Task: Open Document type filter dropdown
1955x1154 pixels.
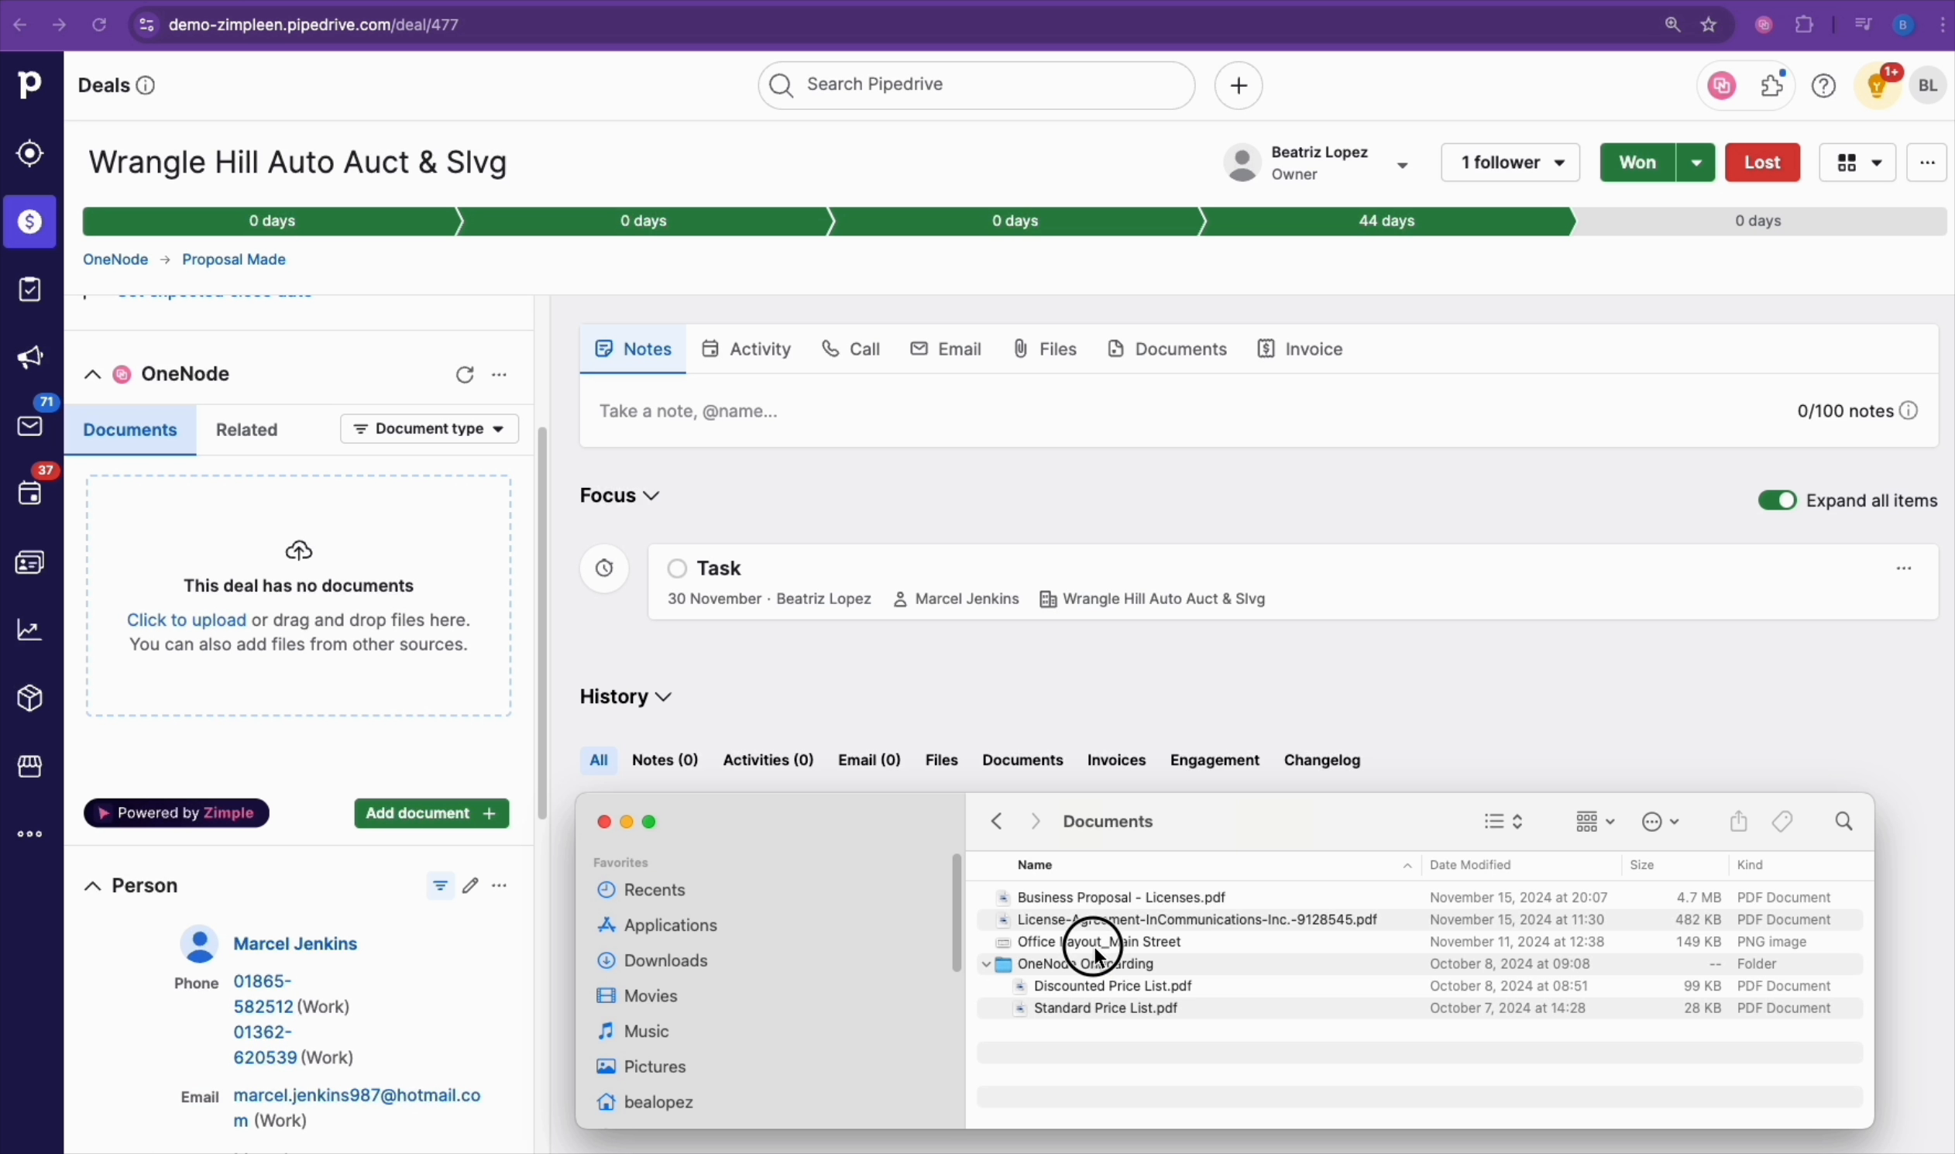Action: (x=429, y=429)
